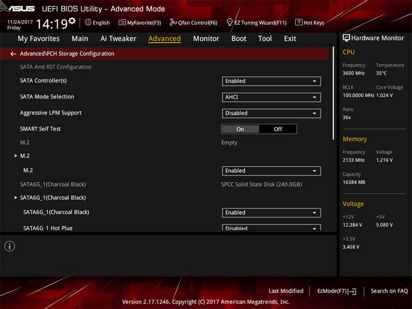Click the Capacity 16384 MB value
The height and width of the screenshot is (309, 412).
[x=354, y=182]
